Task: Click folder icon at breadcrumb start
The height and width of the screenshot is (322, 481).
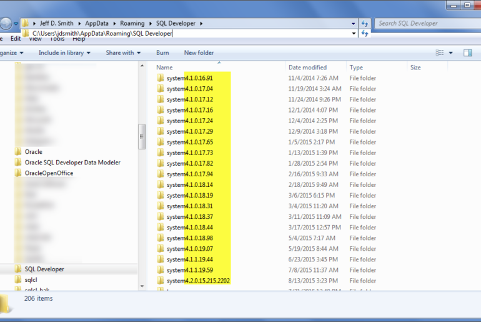Action: point(25,23)
